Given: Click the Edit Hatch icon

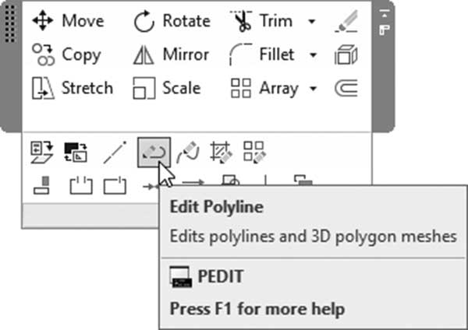Looking at the screenshot, I should (222, 153).
